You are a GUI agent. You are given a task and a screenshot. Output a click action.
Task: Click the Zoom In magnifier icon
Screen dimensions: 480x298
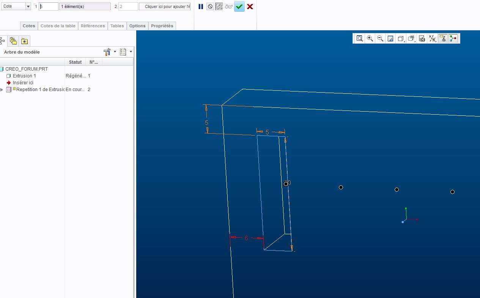click(370, 38)
